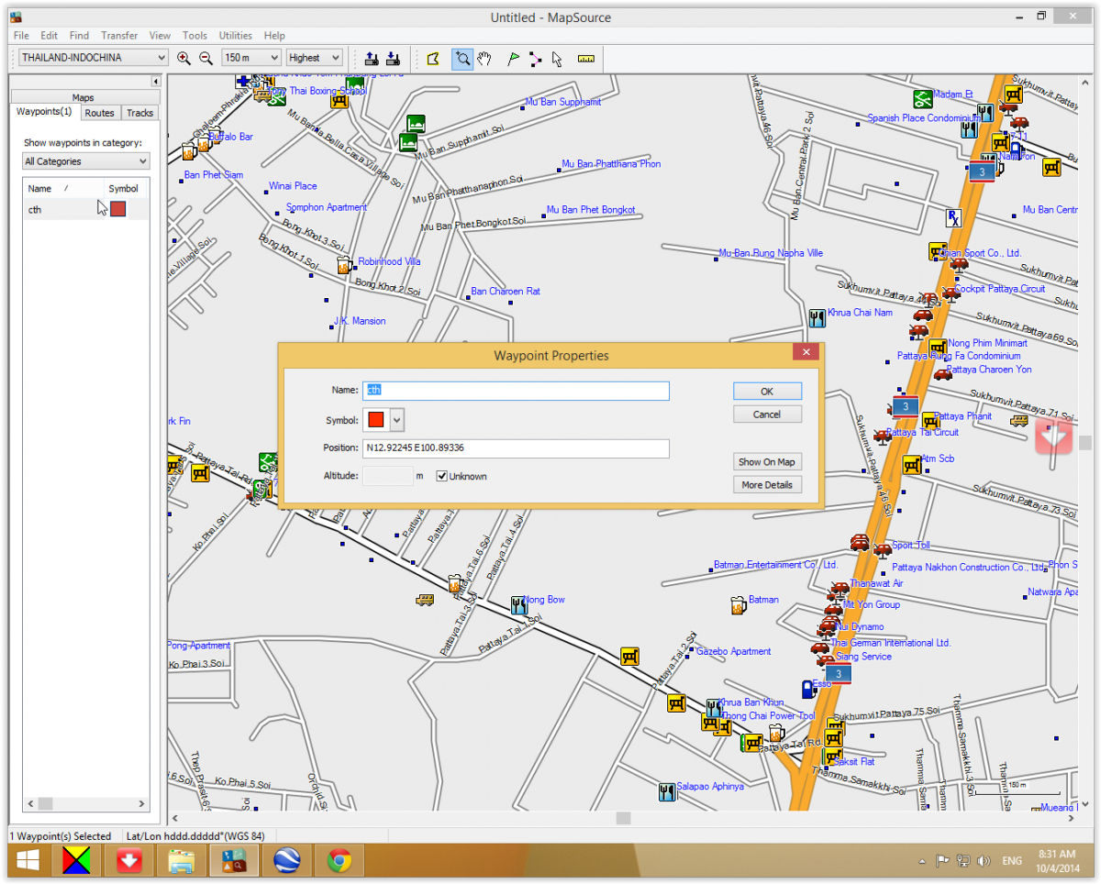Open the Edit menu

(49, 36)
